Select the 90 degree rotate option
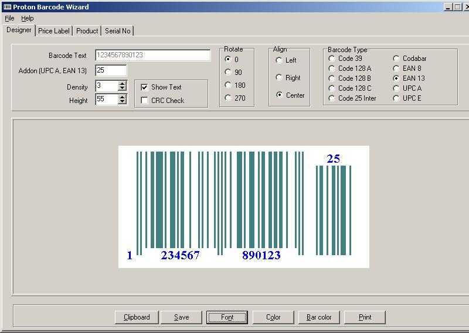Viewport: 469px width, 333px height. [228, 73]
